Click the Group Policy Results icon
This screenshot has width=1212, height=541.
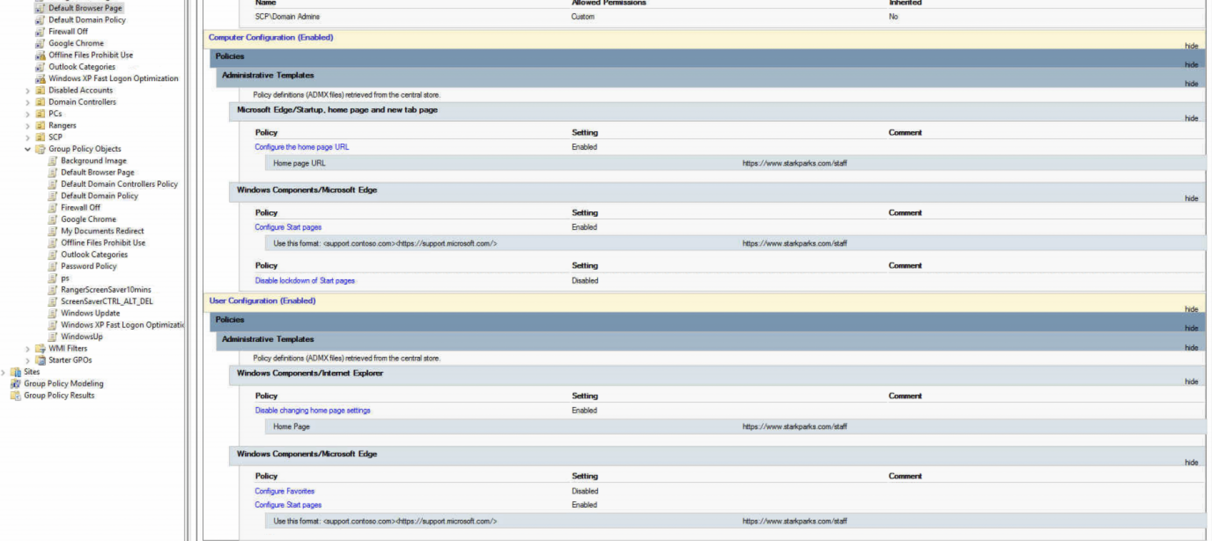15,395
